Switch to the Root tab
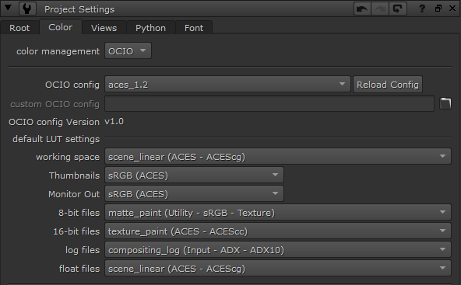The width and height of the screenshot is (461, 285). click(x=19, y=28)
